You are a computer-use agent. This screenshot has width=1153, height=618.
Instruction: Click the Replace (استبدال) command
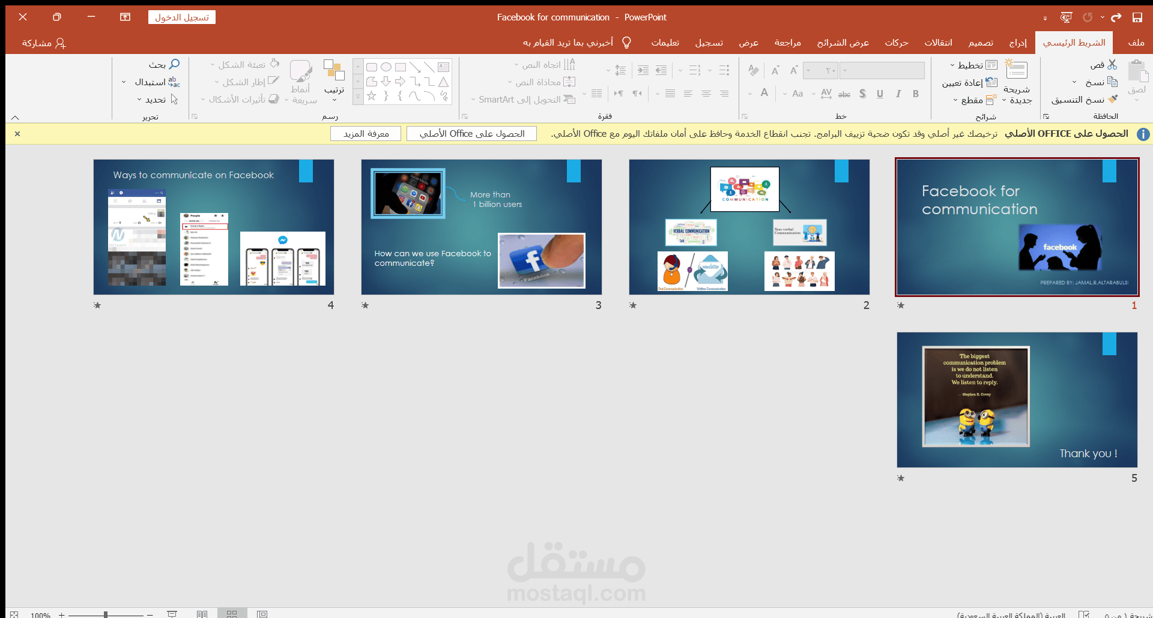[x=157, y=82]
